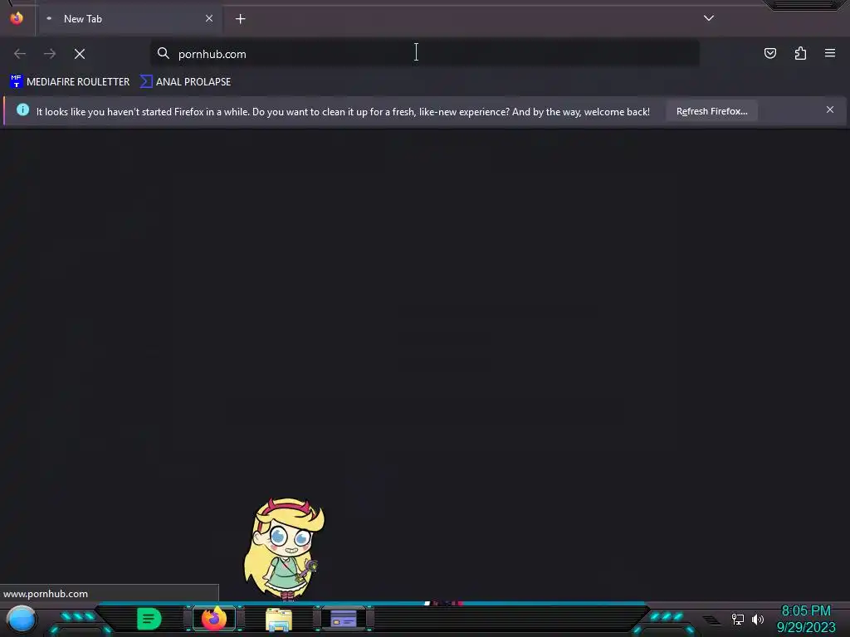This screenshot has height=637, width=850.
Task: Click the info icon in notification bar
Action: [22, 109]
